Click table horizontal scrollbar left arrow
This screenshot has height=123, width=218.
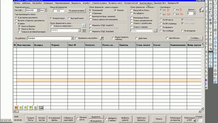pyautogui.click(x=15, y=111)
